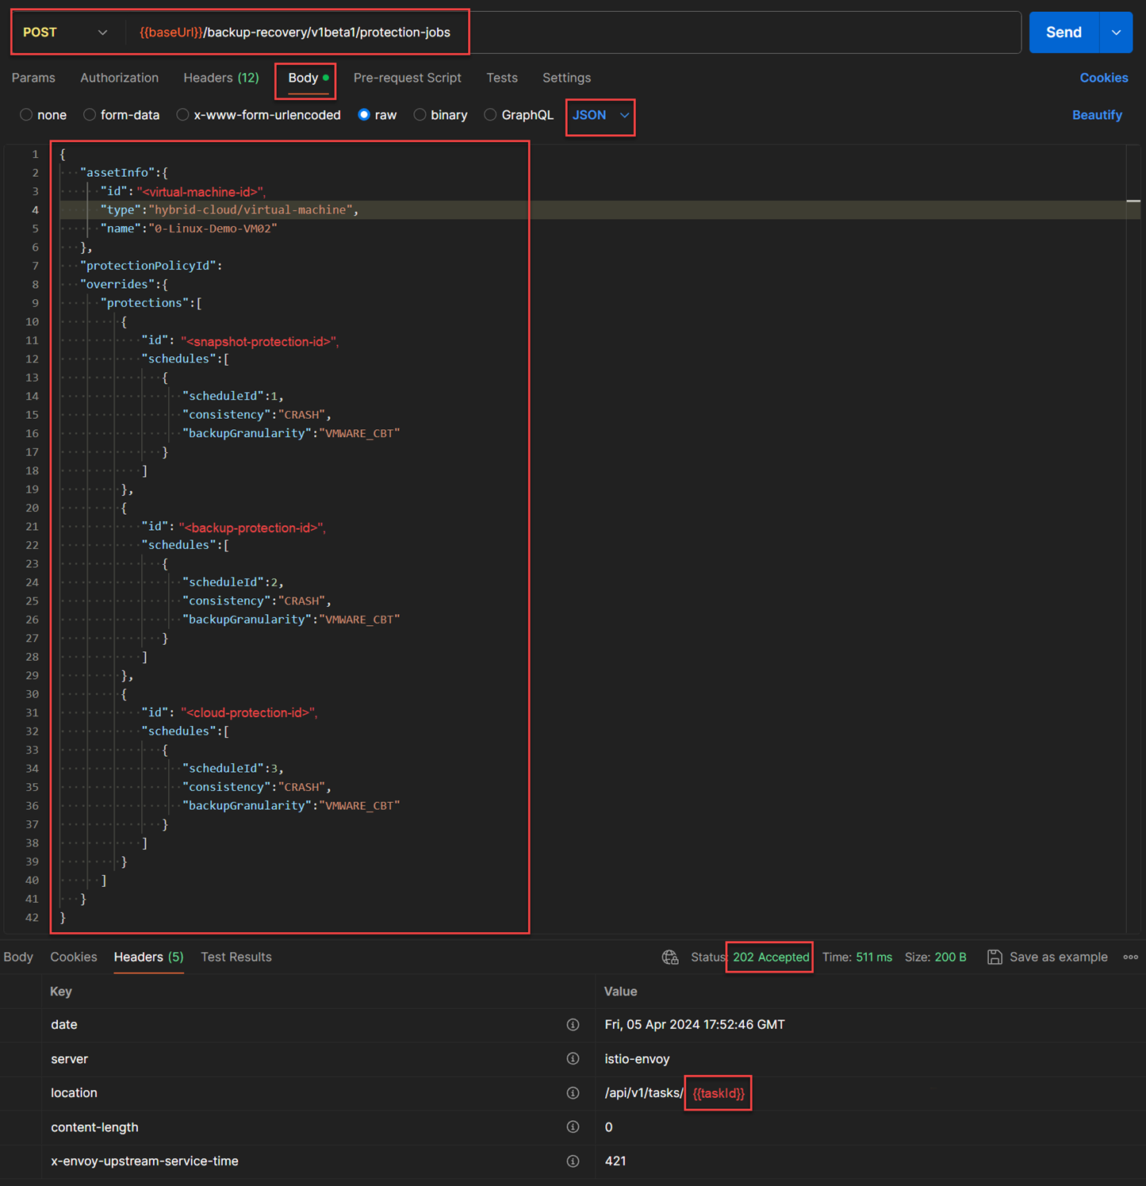Switch to the Tests tab
The image size is (1146, 1186).
502,78
